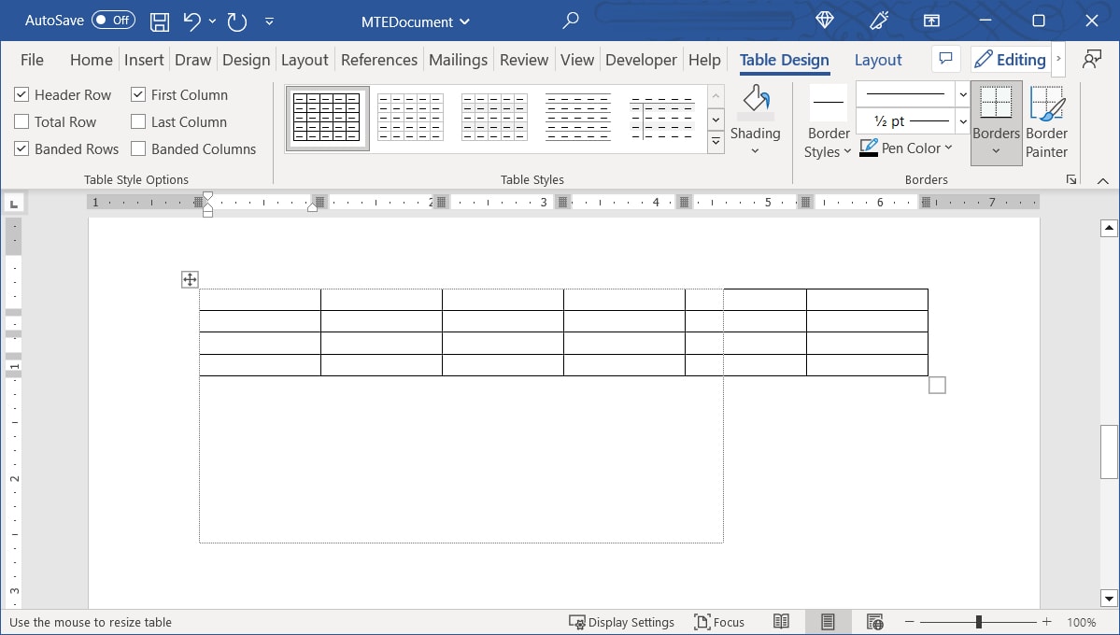Open Display Settings from status bar
Viewport: 1120px width, 635px height.
(x=621, y=621)
